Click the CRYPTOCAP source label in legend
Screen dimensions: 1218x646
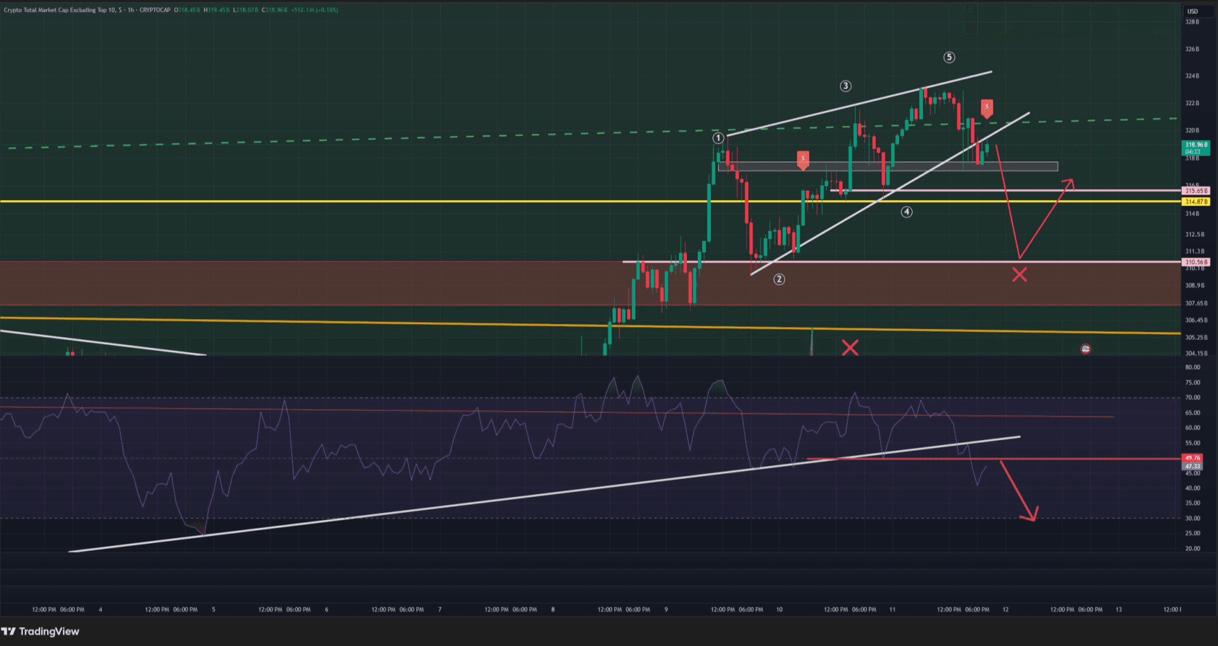155,10
